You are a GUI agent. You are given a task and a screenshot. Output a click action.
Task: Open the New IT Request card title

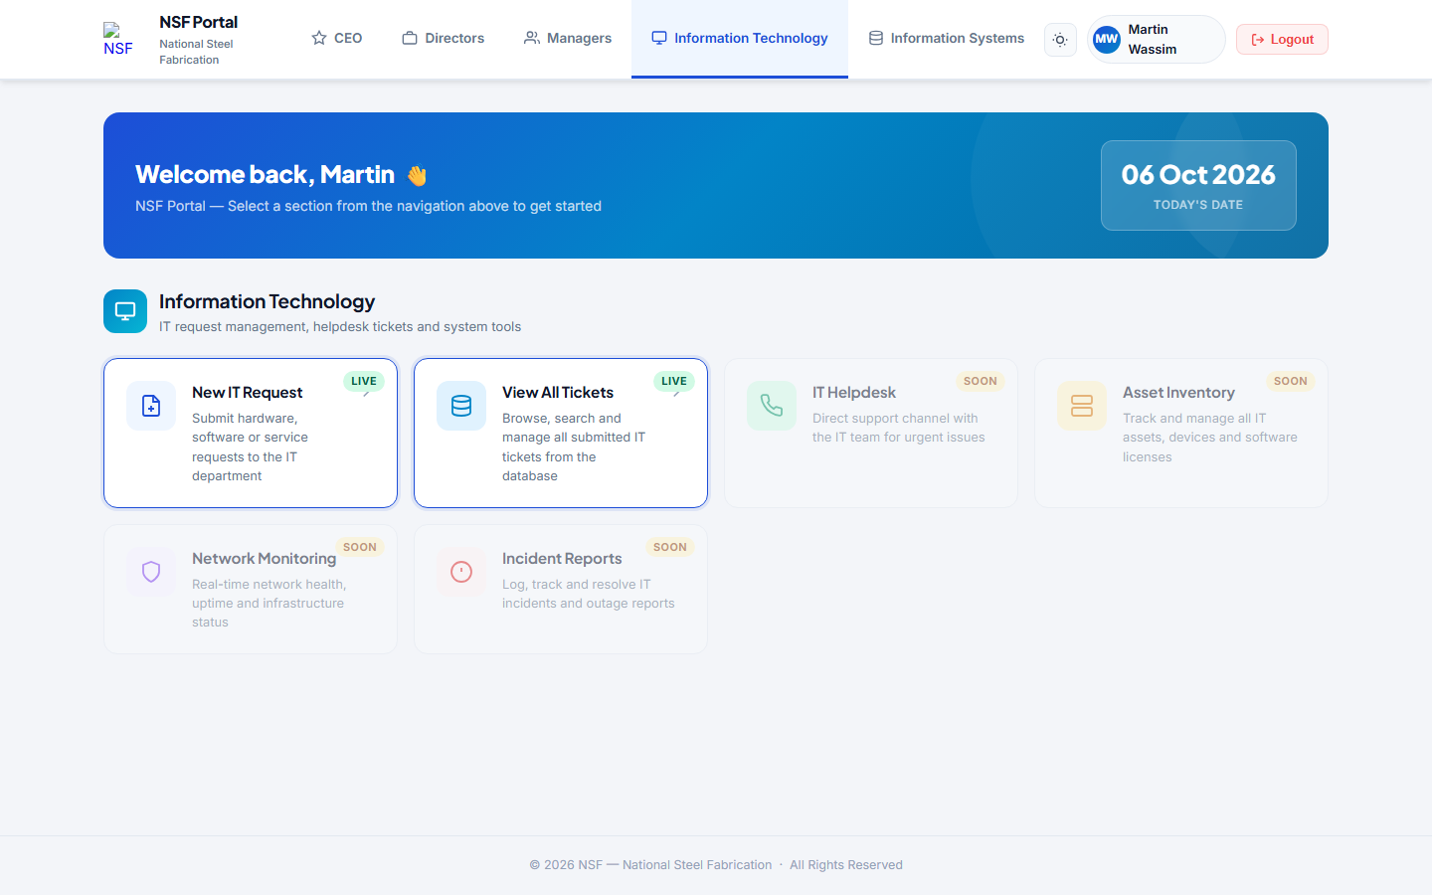(248, 393)
